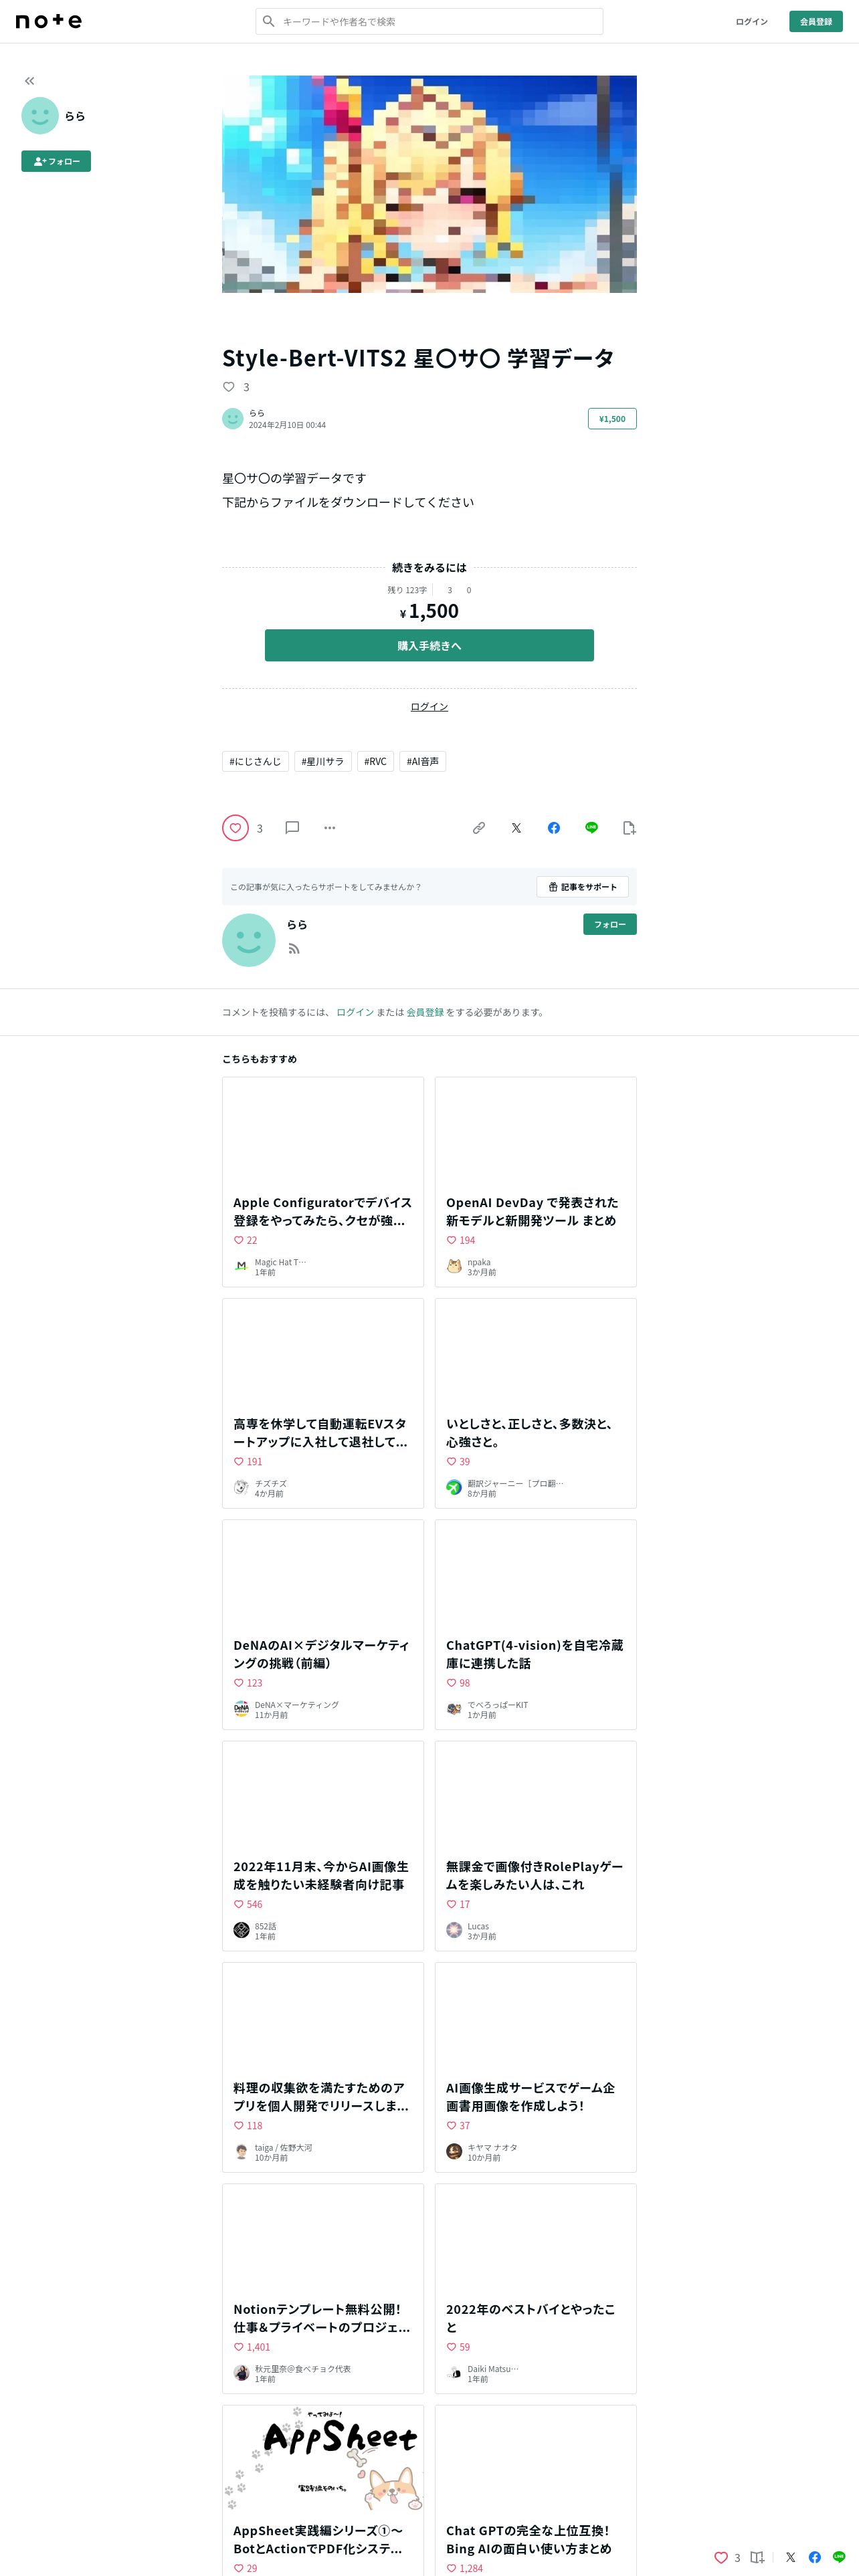The image size is (859, 2576).
Task: Open Apple Configurator article card
Action: coord(323,1182)
